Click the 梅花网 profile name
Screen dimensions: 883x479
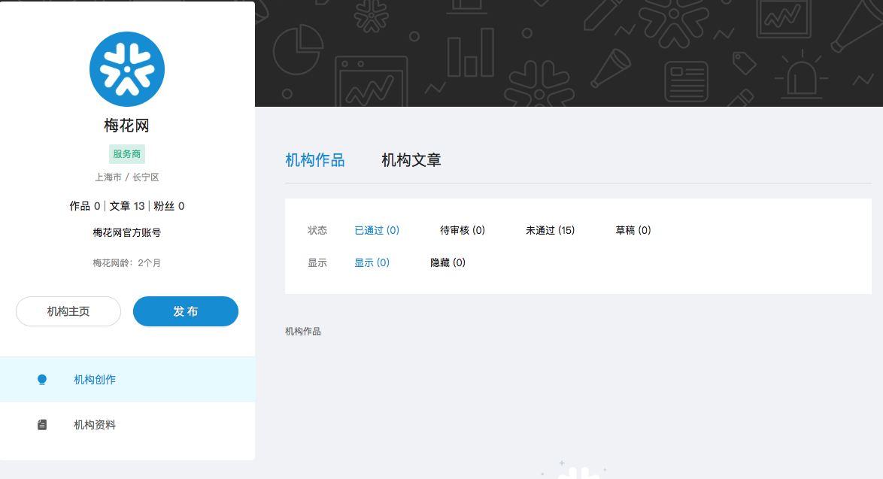pyautogui.click(x=127, y=126)
